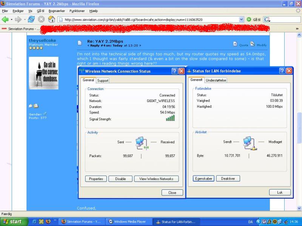Open the URL address bar dropdown
The height and width of the screenshot is (226, 302).
pos(241,19)
